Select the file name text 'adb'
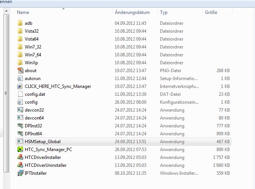The height and width of the screenshot is (189, 255). 29,23
